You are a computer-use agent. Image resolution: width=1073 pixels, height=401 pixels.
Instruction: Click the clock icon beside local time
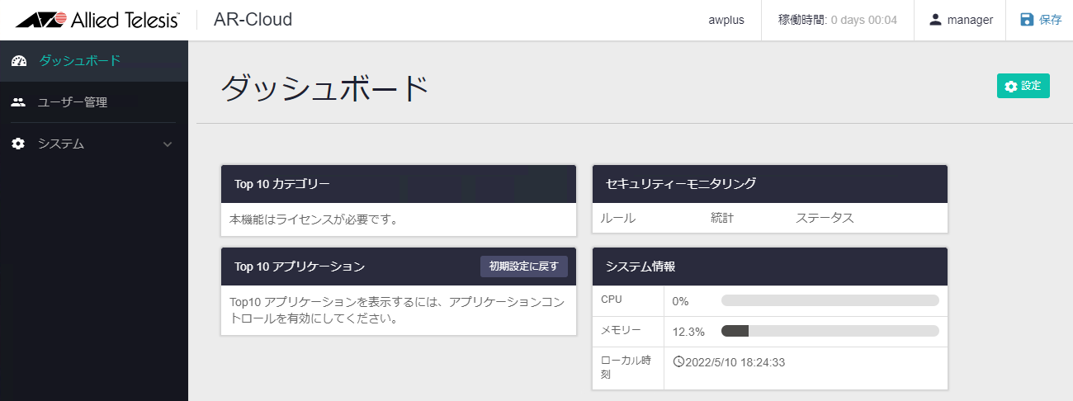(x=678, y=361)
